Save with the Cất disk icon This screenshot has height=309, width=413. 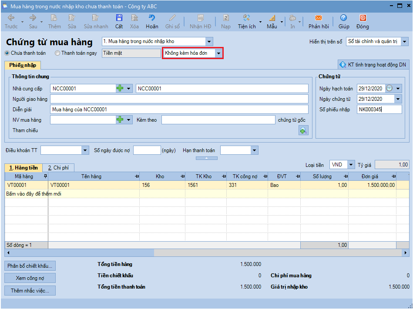119,18
